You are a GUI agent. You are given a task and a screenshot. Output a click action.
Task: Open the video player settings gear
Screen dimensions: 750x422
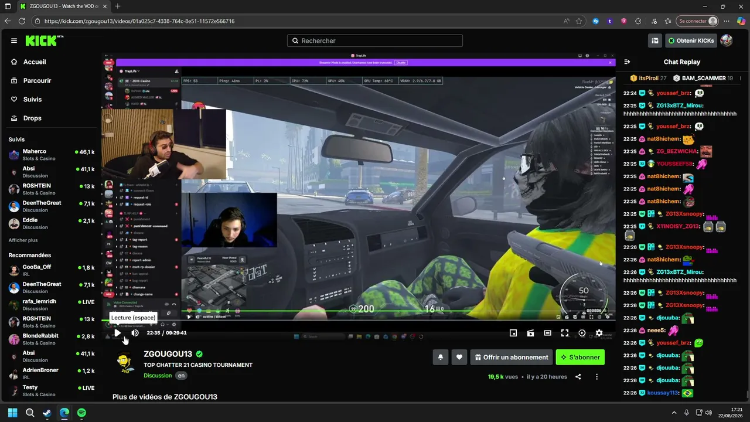pyautogui.click(x=599, y=333)
